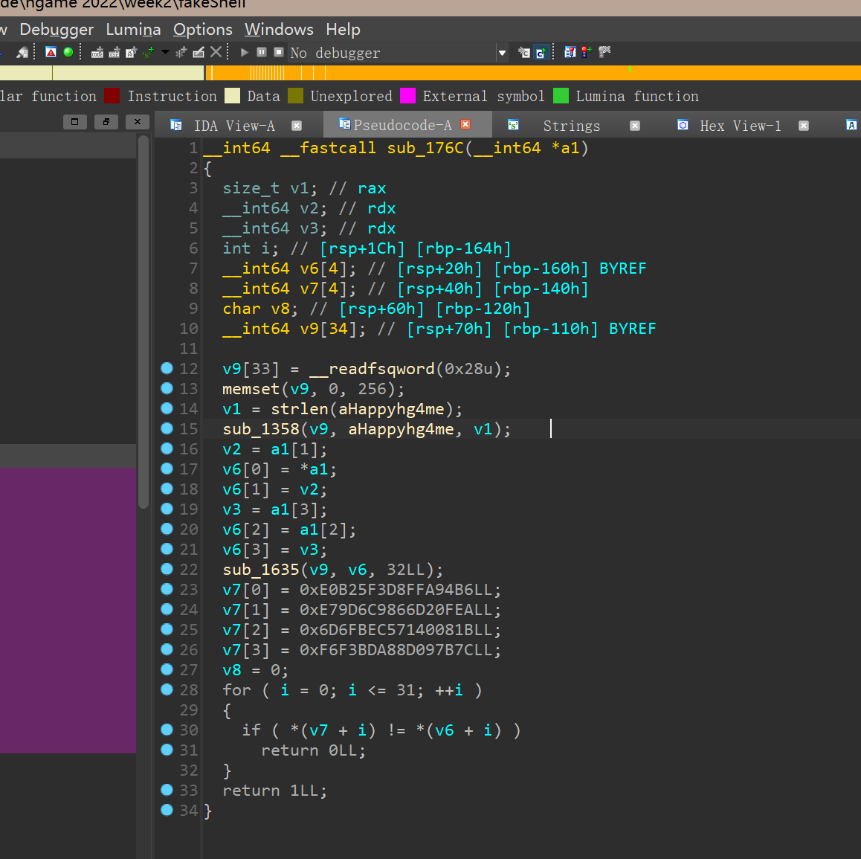Pause the debugged process
This screenshot has width=861, height=859.
[262, 52]
